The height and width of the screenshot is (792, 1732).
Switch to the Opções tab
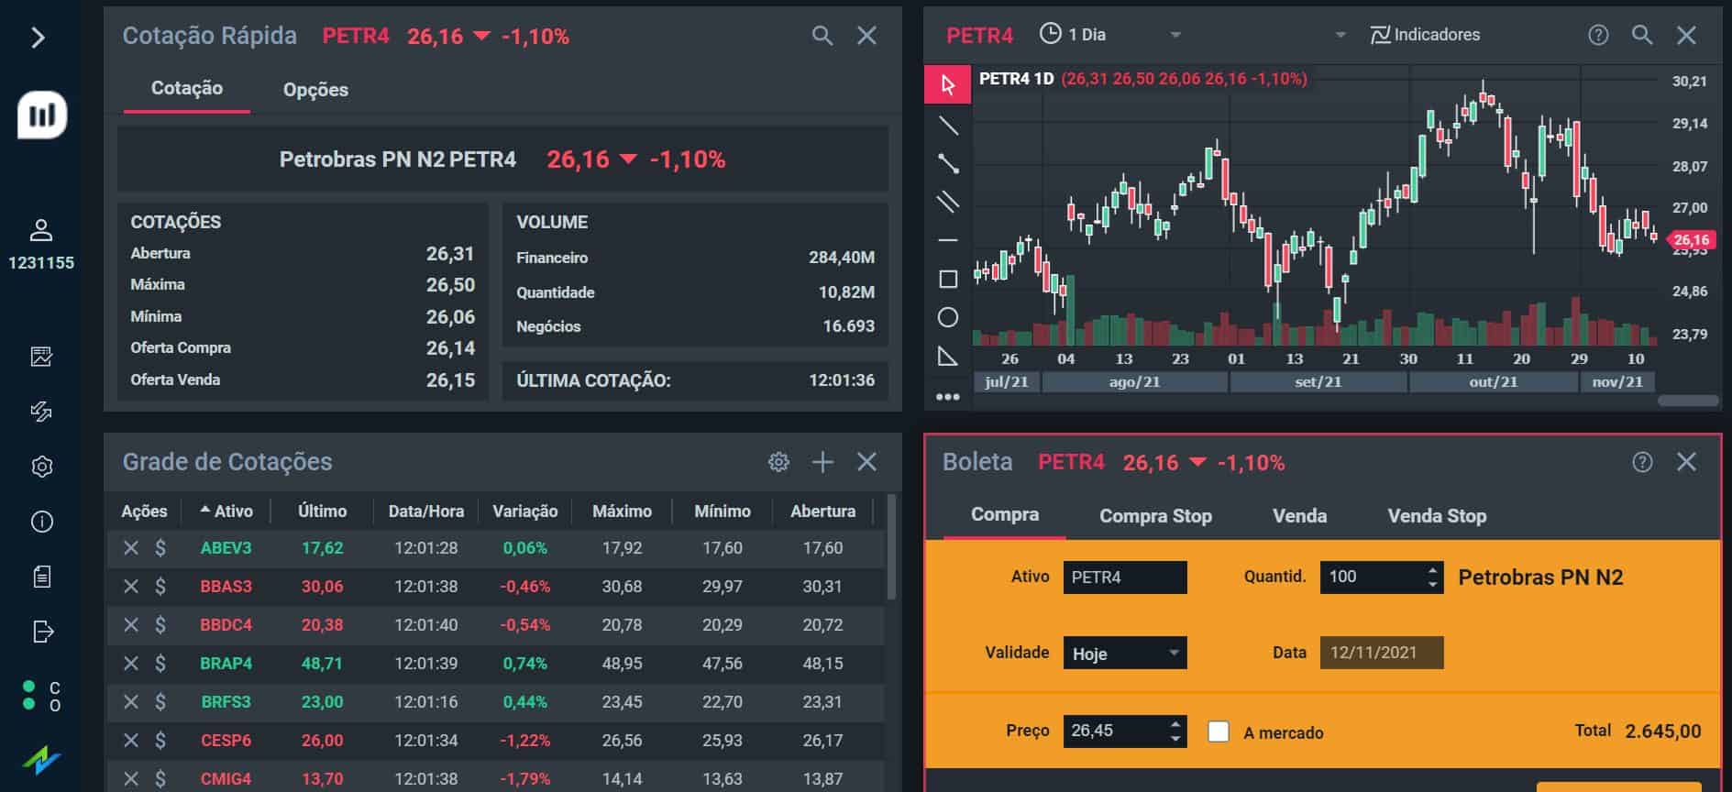click(x=315, y=90)
